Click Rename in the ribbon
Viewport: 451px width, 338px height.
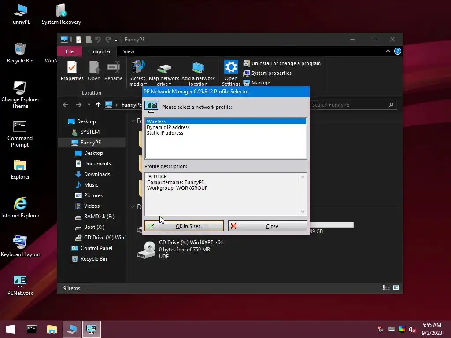pos(113,71)
